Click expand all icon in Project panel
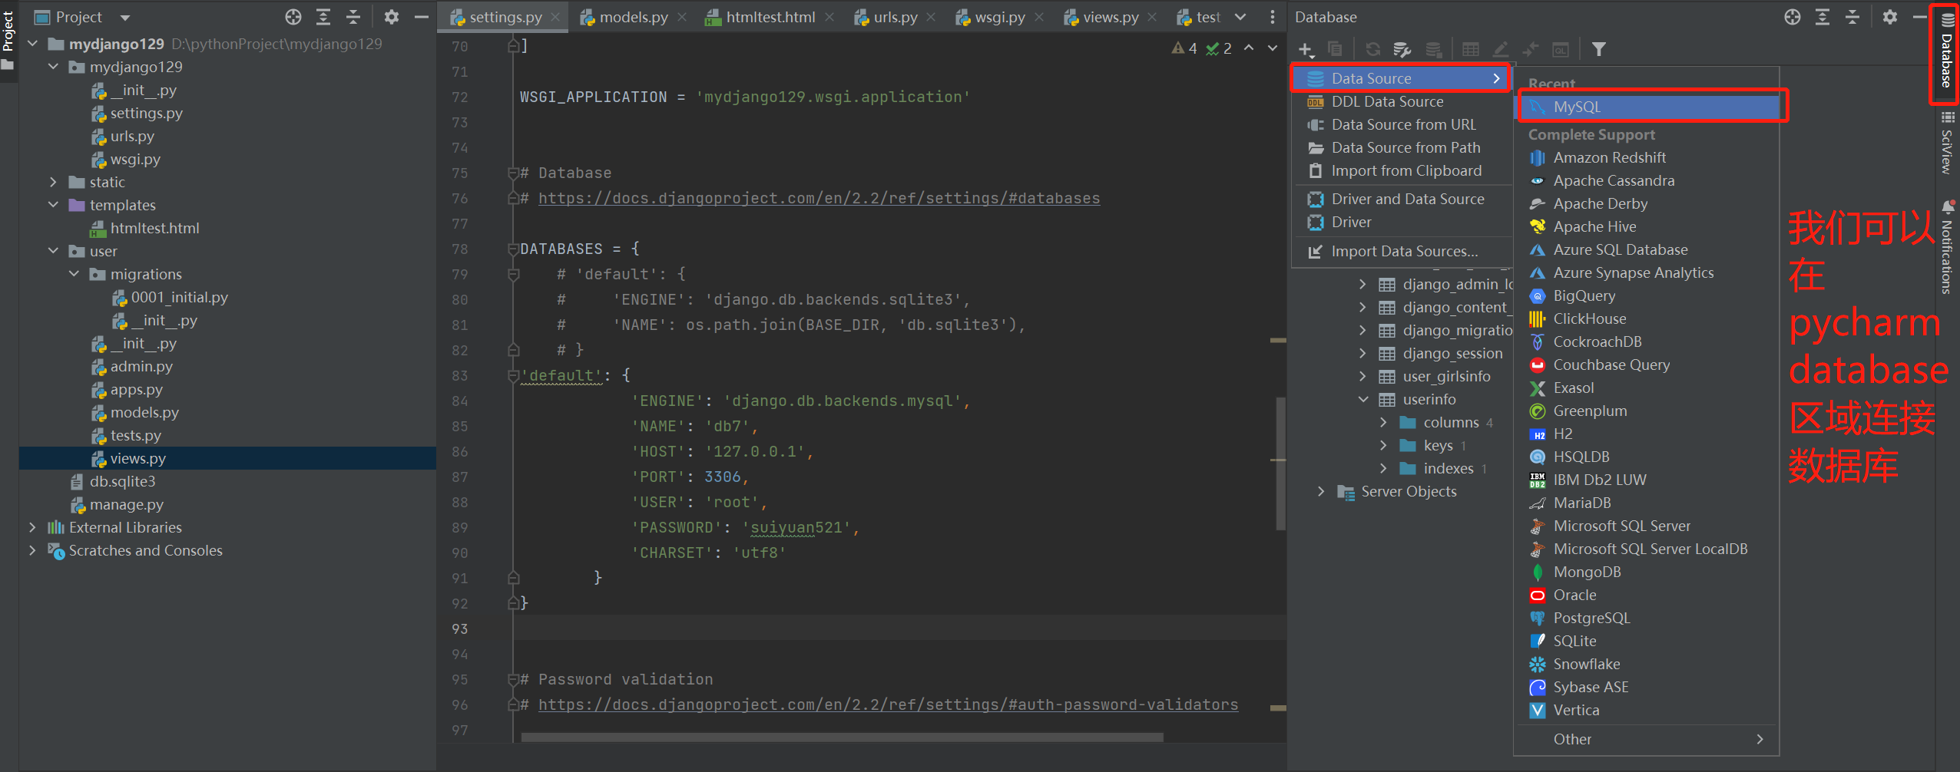Image resolution: width=1960 pixels, height=772 pixels. 323,17
